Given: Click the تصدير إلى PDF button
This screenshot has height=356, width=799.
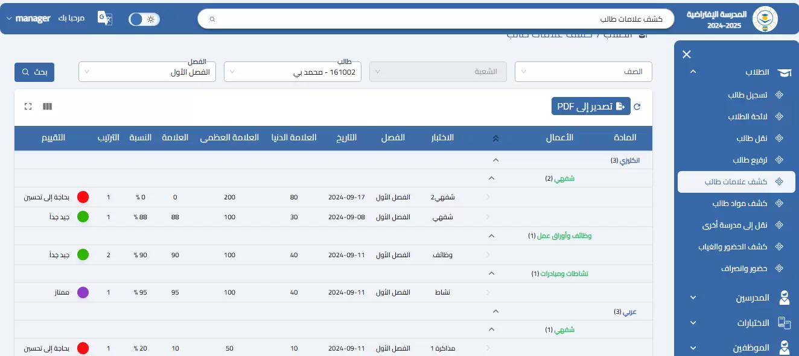Looking at the screenshot, I should [x=591, y=107].
